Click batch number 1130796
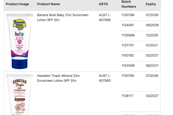 click(x=128, y=15)
